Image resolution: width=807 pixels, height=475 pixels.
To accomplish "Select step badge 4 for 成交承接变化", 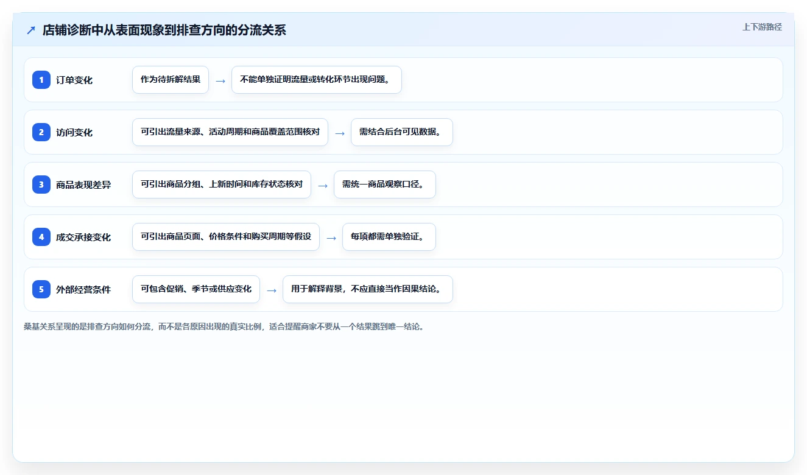I will [x=41, y=237].
